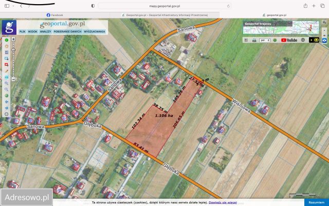
Task: Click the 38.25 m measurement label
Action: coord(160,108)
